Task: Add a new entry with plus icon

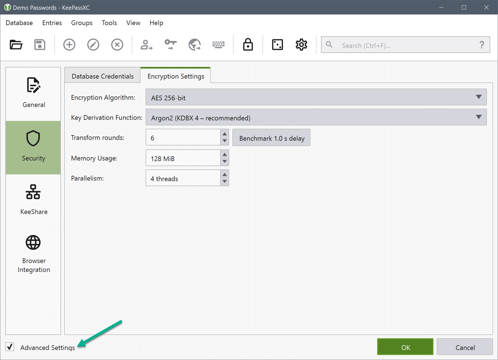Action: pyautogui.click(x=69, y=45)
